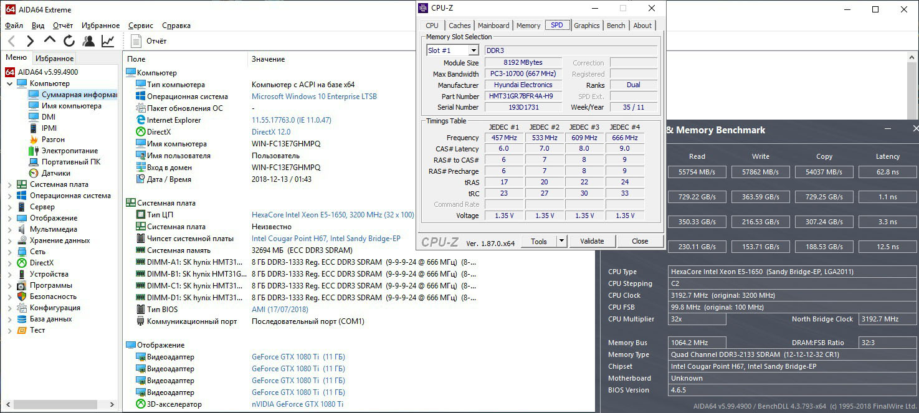Switch to the Memory tab in CPU-Z

pos(528,26)
